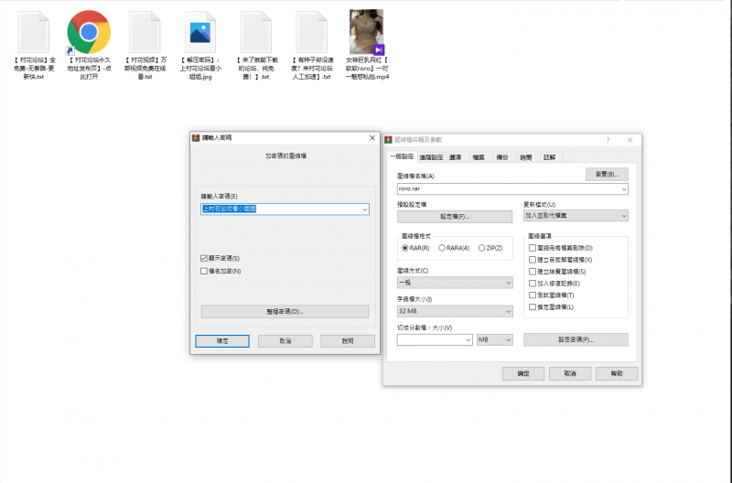Image resolution: width=732 pixels, height=483 pixels.
Task: Select the first text file icon
Action: (34, 33)
